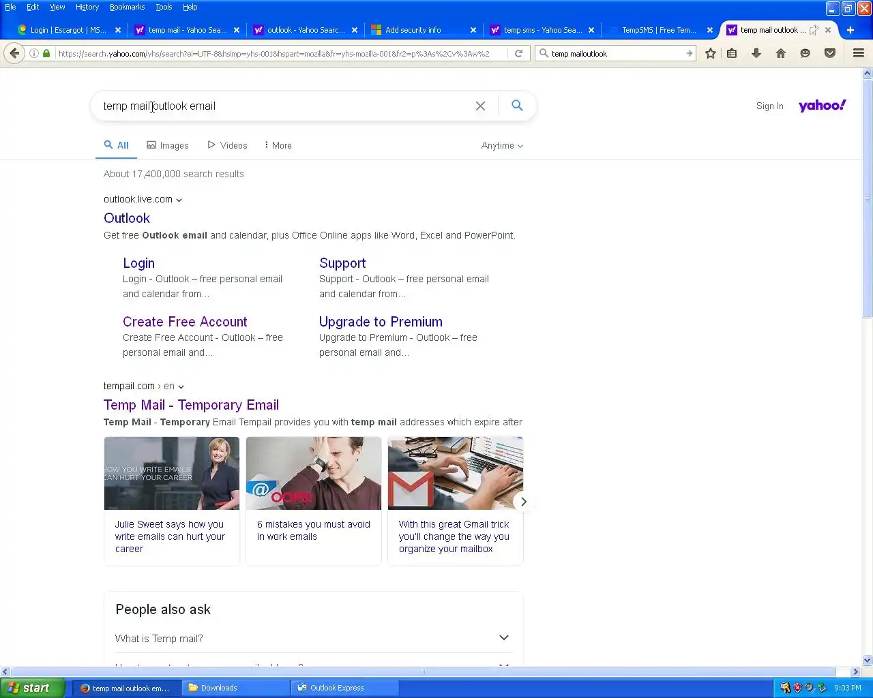Image resolution: width=873 pixels, height=698 pixels.
Task: Open the Outlook Login sublink
Action: [138, 263]
